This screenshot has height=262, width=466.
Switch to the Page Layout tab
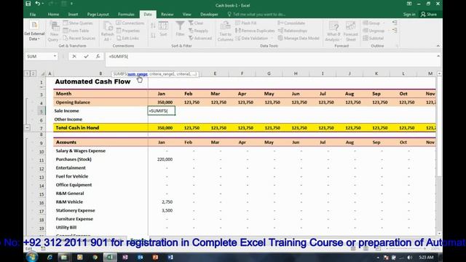(98, 15)
